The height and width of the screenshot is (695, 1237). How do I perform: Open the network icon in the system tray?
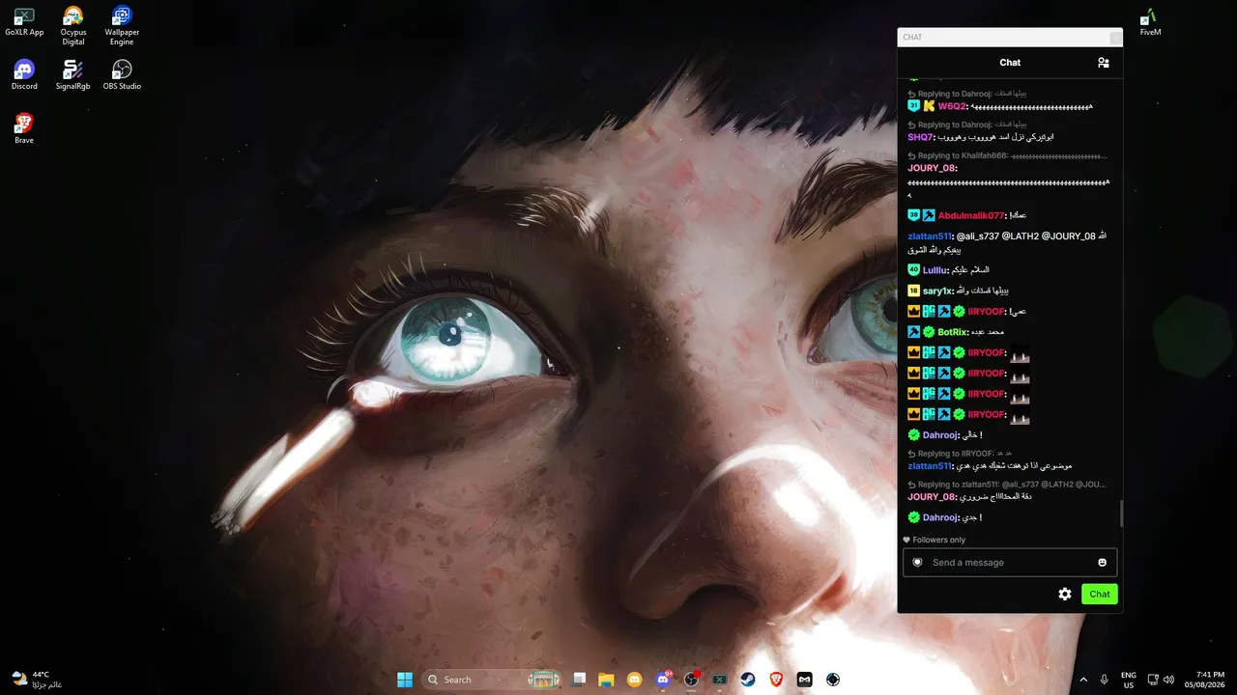(x=1153, y=680)
